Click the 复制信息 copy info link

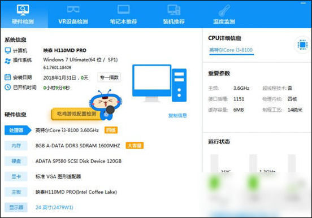tap(177, 115)
